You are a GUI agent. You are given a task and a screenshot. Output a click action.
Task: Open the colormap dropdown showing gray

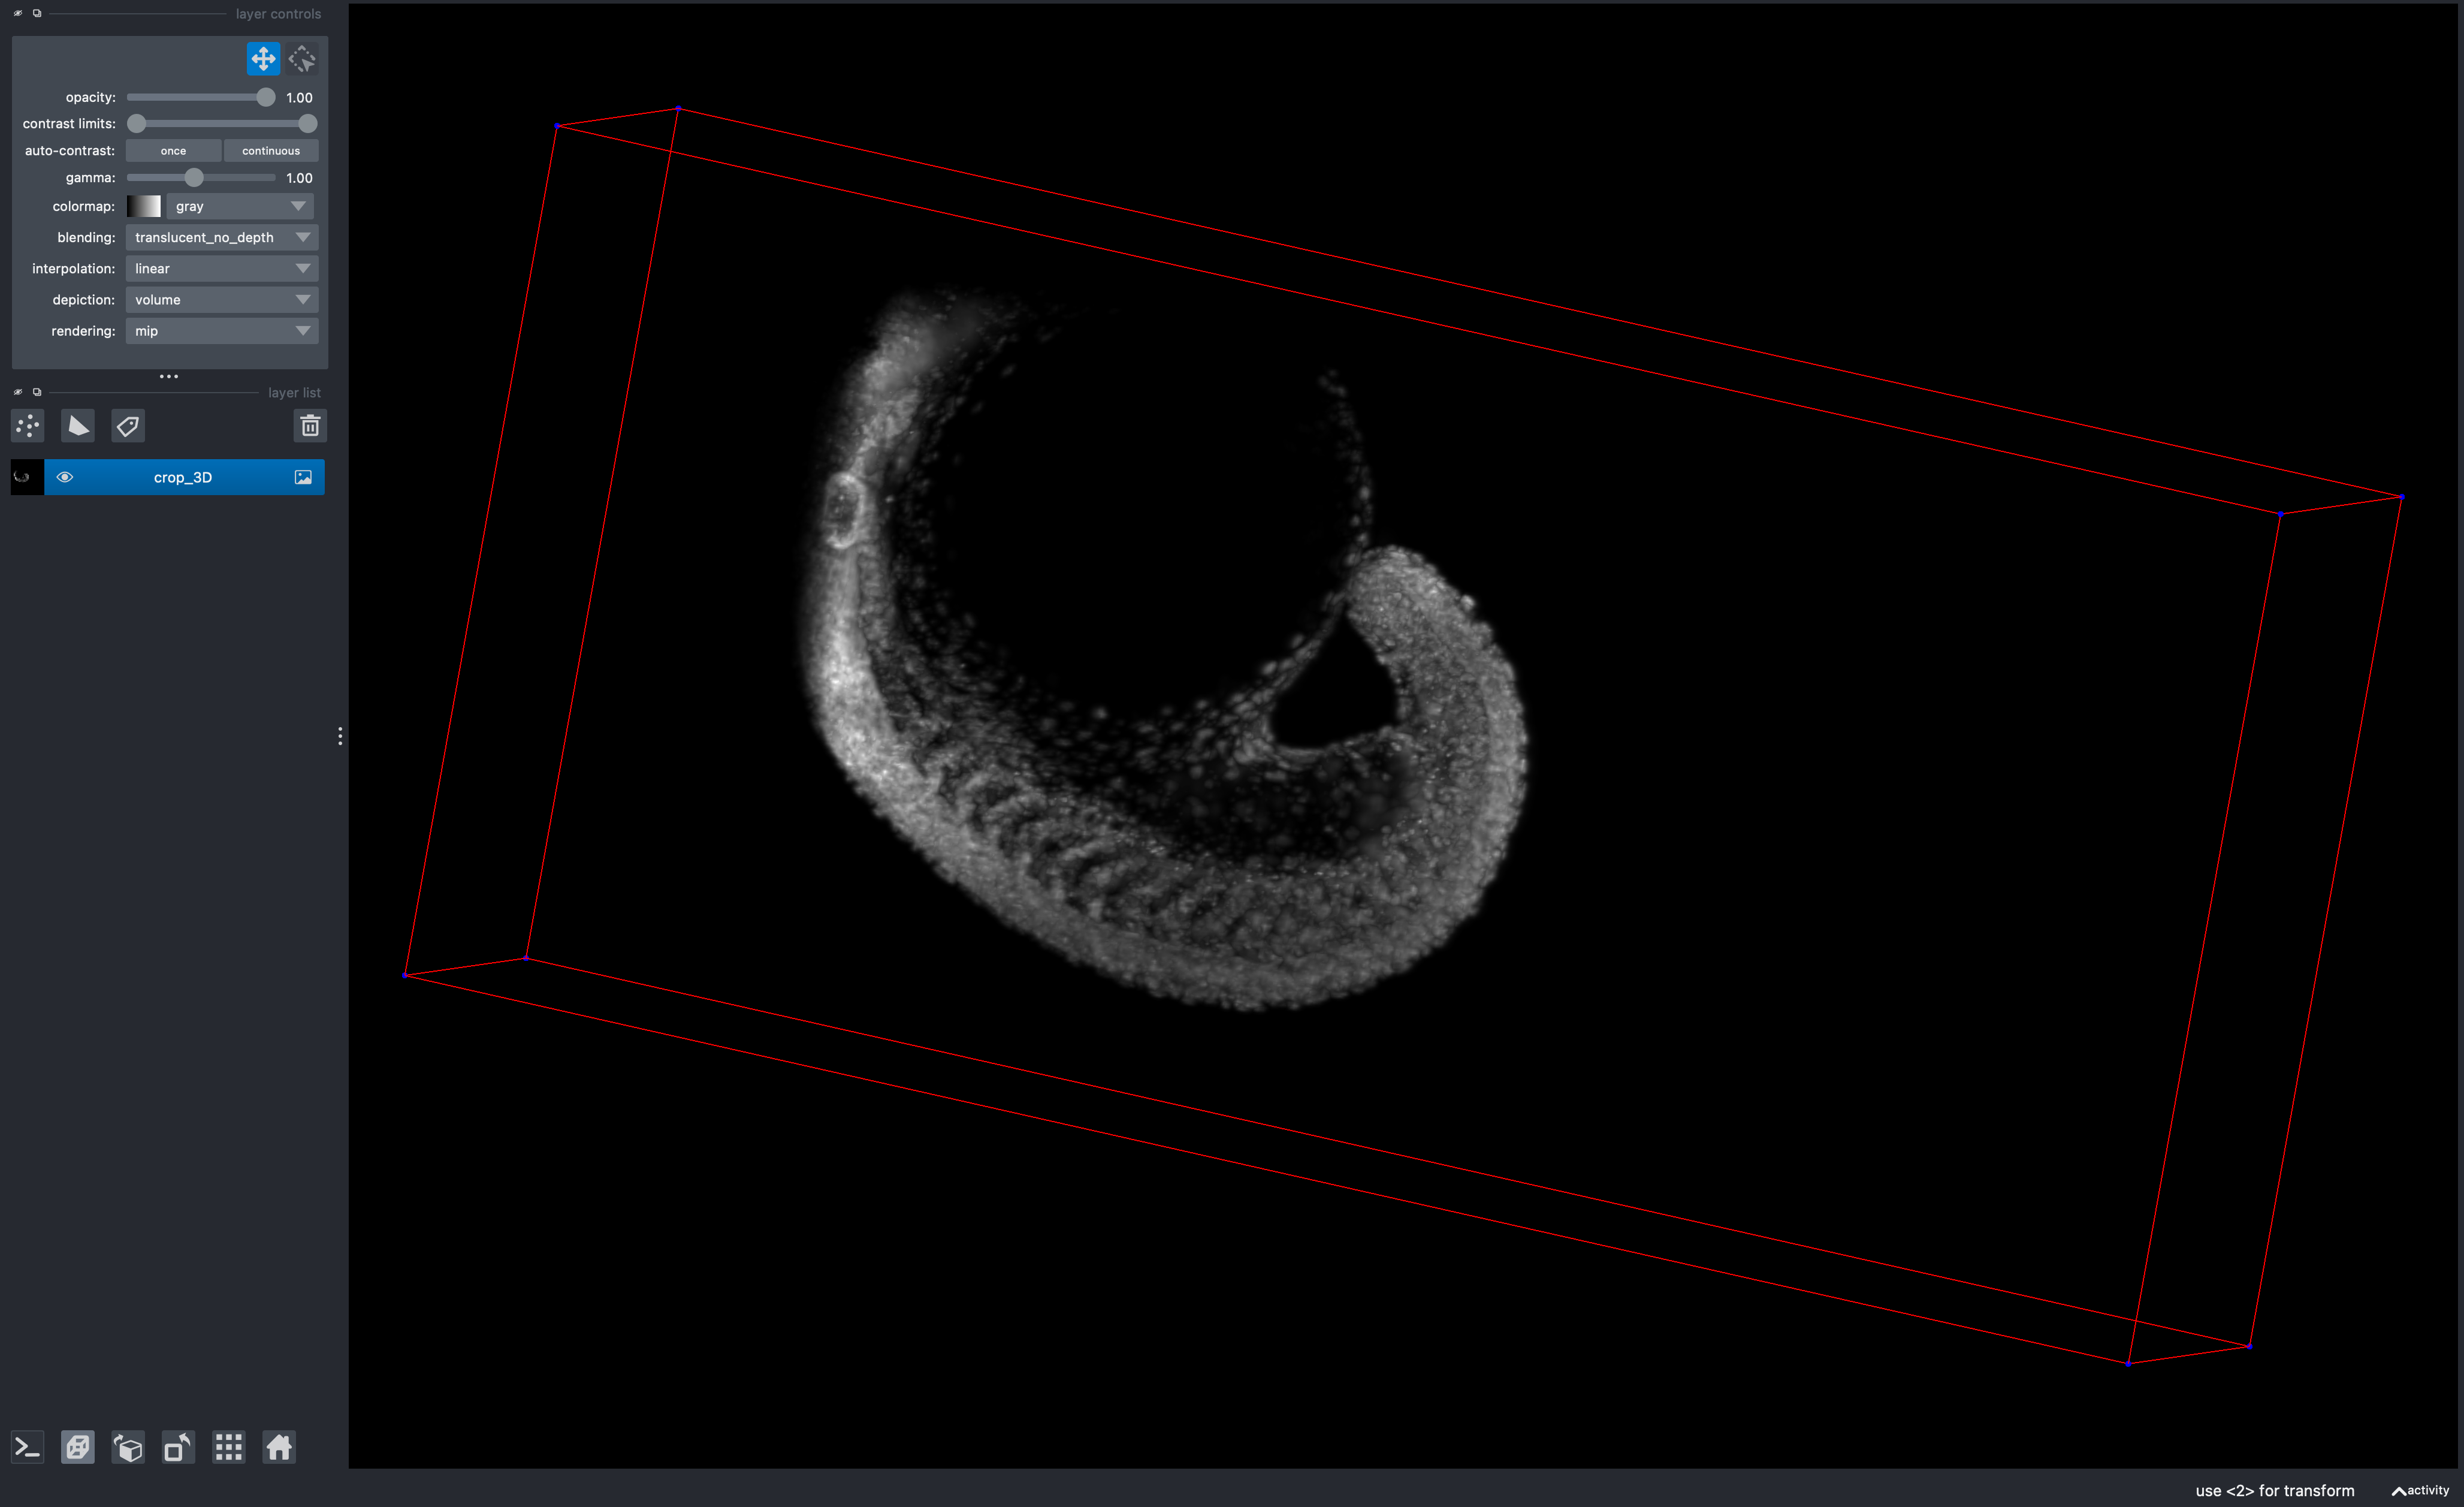coord(240,206)
